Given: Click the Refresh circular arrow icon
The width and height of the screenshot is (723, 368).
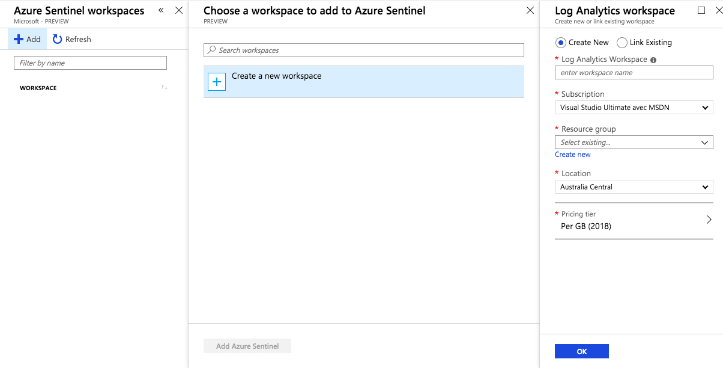Looking at the screenshot, I should point(58,39).
